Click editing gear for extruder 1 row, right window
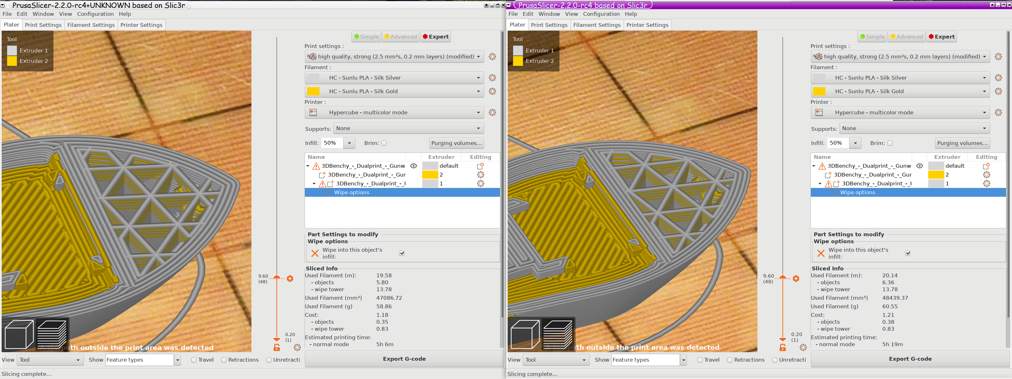Viewport: 1012px width, 379px height. click(986, 183)
